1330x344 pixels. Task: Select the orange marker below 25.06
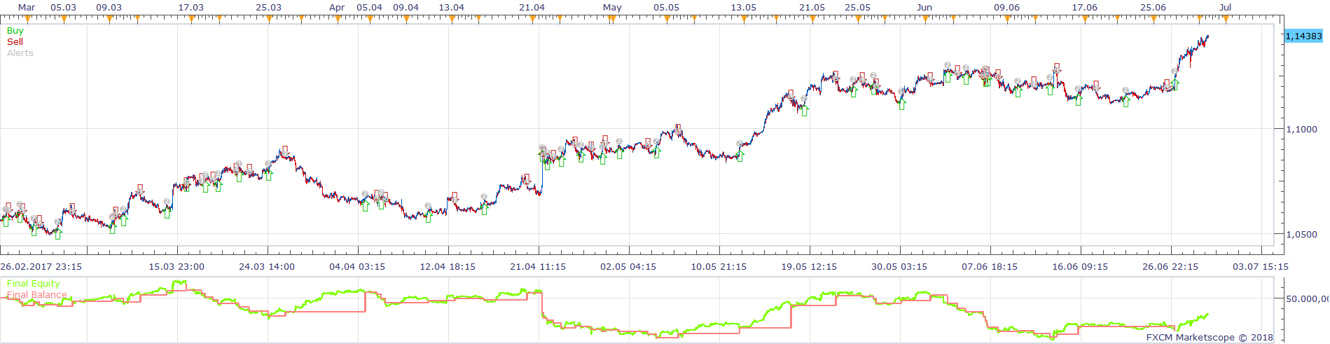pyautogui.click(x=1154, y=19)
